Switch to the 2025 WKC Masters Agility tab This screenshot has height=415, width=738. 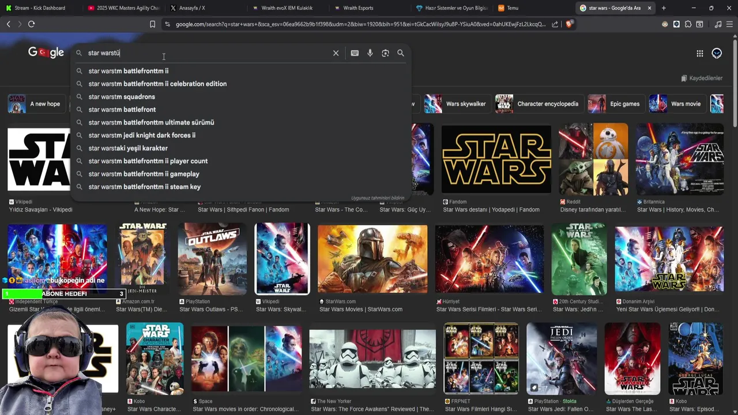point(123,8)
